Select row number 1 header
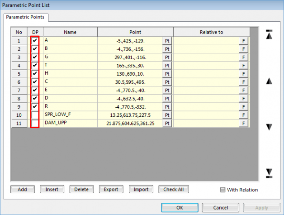 (x=19, y=41)
